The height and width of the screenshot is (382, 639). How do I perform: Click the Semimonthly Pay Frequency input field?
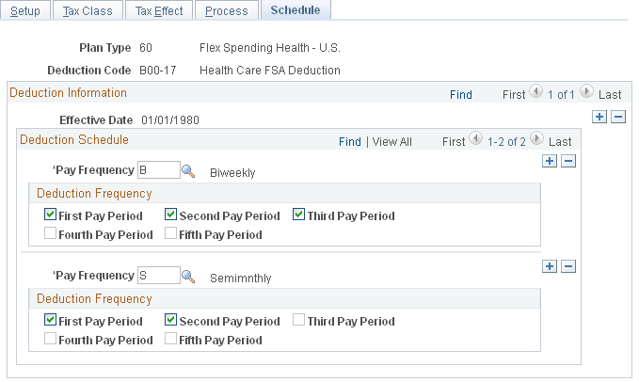(x=157, y=277)
